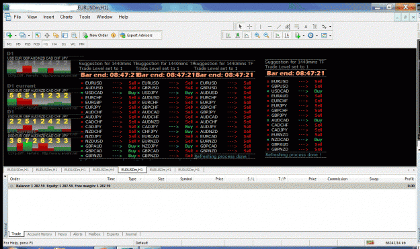Select the crosshair tool
Screen dimensions: 420x249
point(249,26)
